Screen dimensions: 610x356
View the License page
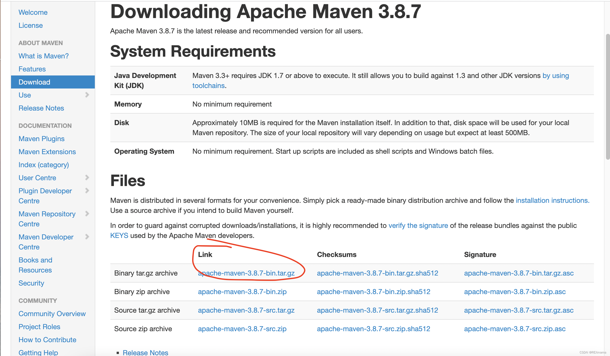click(30, 25)
